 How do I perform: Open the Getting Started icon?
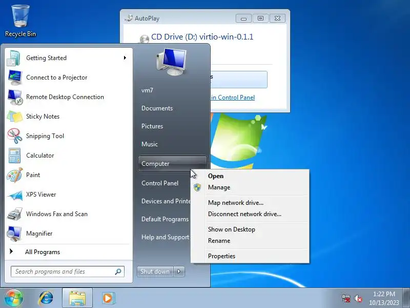click(14, 58)
